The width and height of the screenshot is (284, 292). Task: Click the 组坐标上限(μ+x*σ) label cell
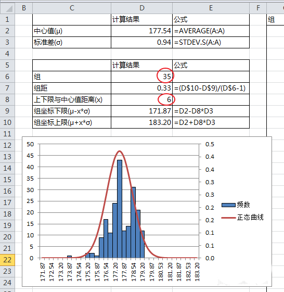(72, 122)
